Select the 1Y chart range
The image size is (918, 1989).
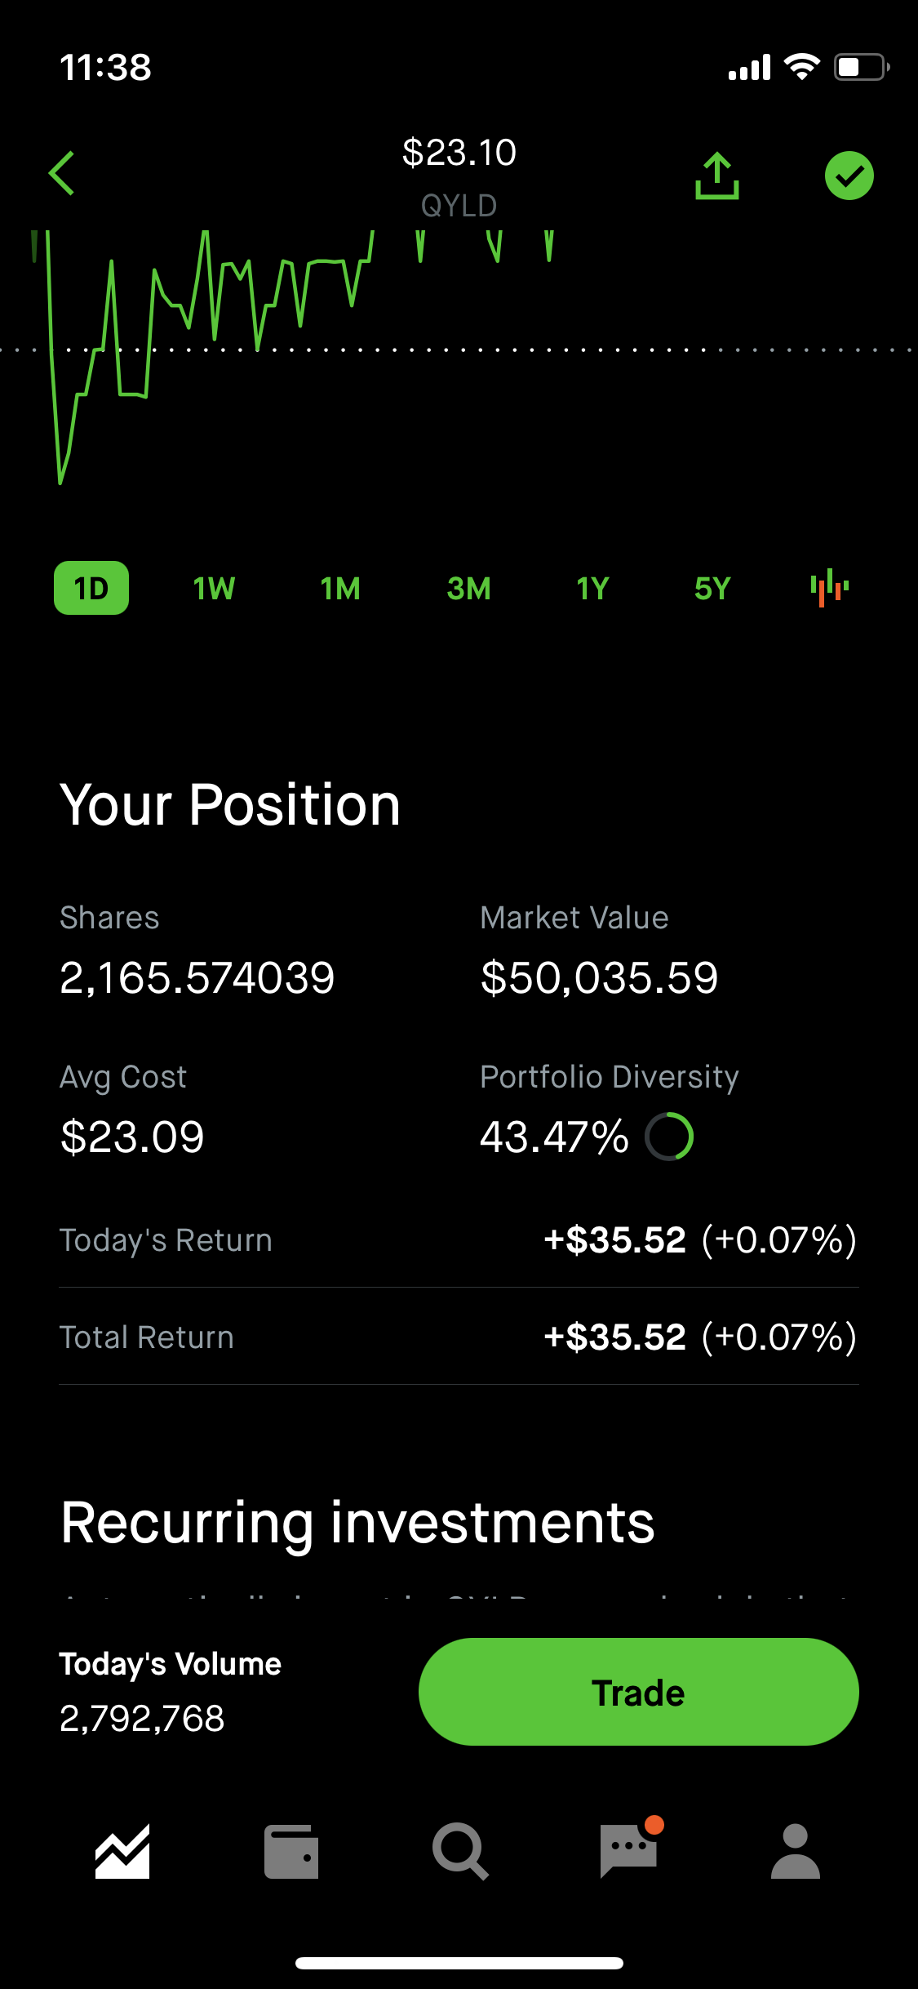(593, 588)
